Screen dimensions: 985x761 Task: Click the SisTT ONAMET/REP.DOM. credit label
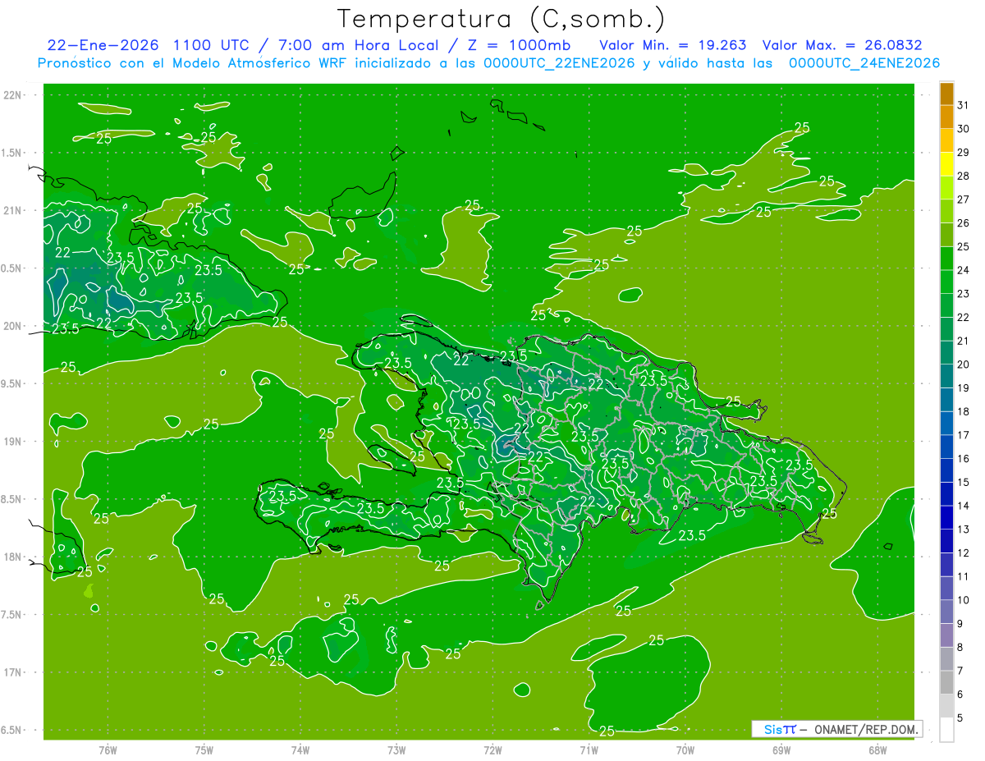click(x=836, y=729)
